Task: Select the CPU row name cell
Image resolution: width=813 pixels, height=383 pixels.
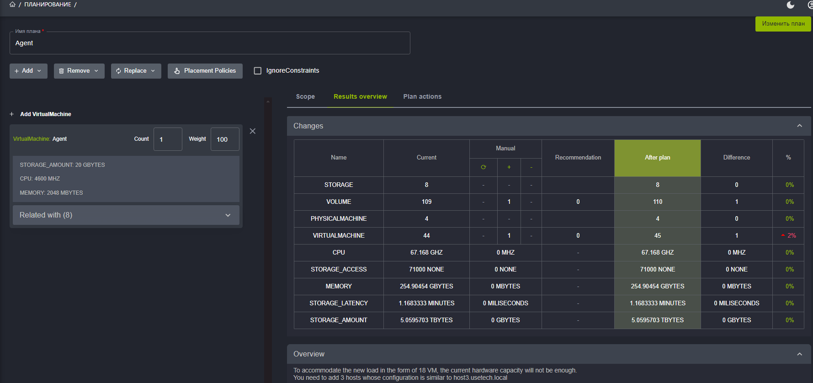Action: click(x=339, y=253)
